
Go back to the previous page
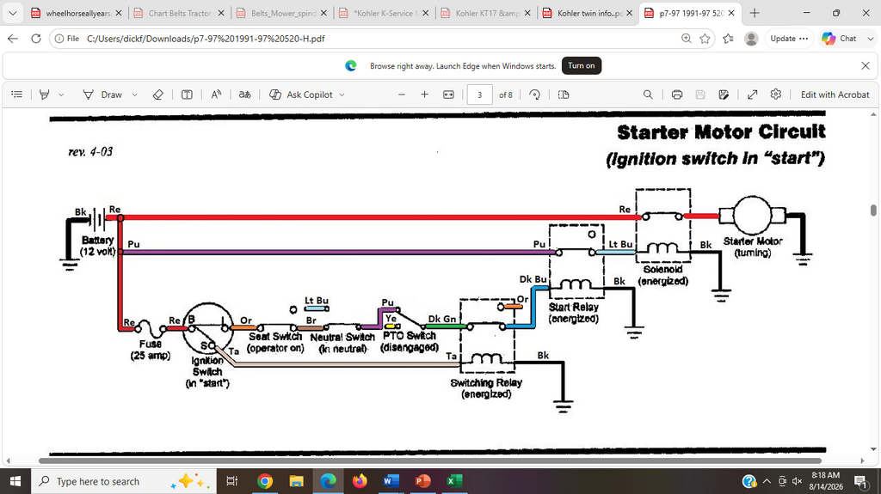coord(13,38)
